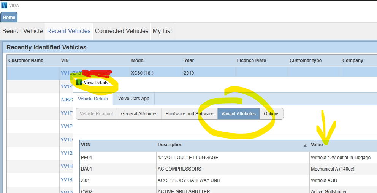377x193 pixels.
Task: Open Connected Vehicles tab
Action: click(x=122, y=31)
